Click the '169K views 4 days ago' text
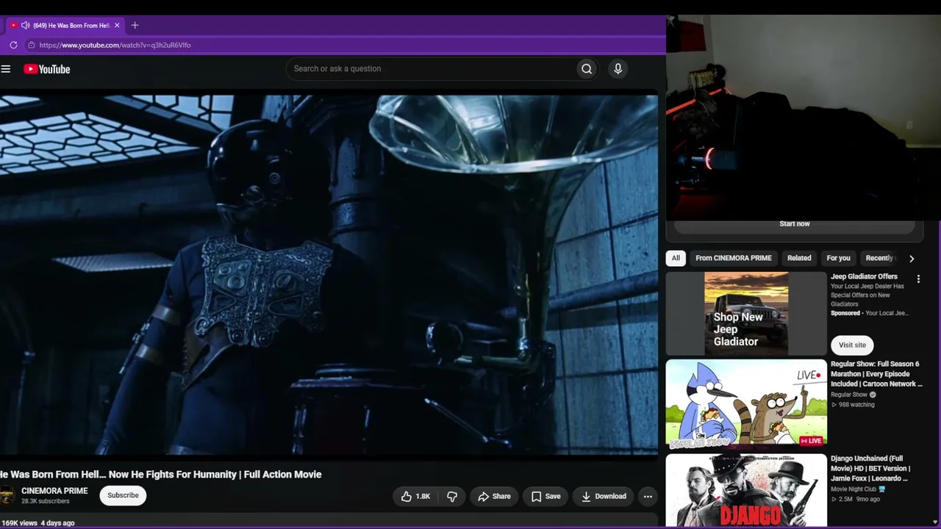This screenshot has width=941, height=529. point(37,523)
